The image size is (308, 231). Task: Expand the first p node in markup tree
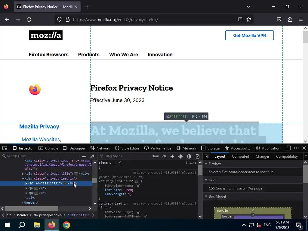coord(26,188)
